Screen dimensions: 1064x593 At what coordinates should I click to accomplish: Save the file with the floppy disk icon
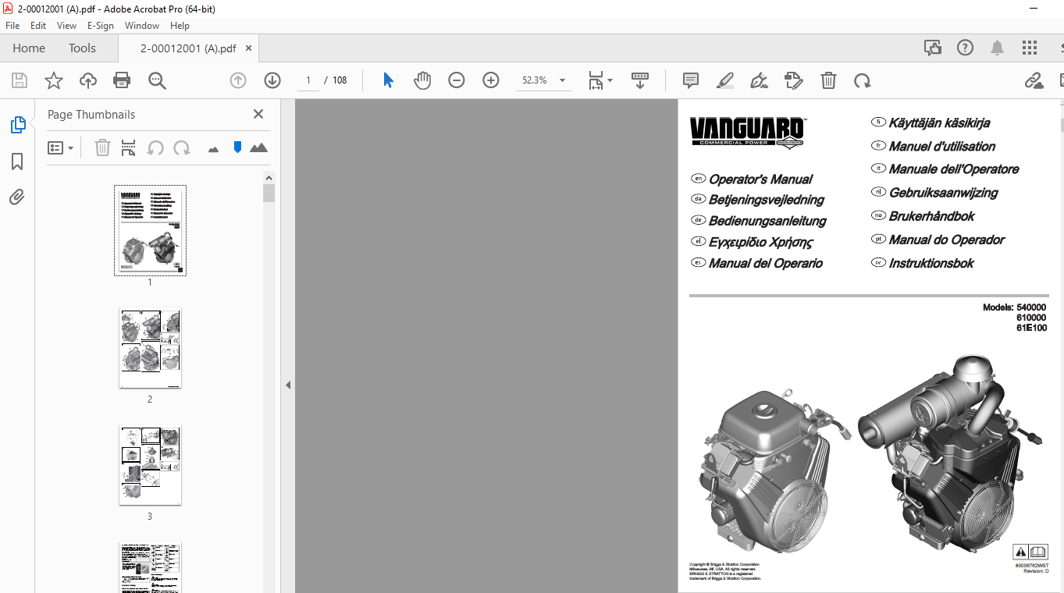[19, 80]
